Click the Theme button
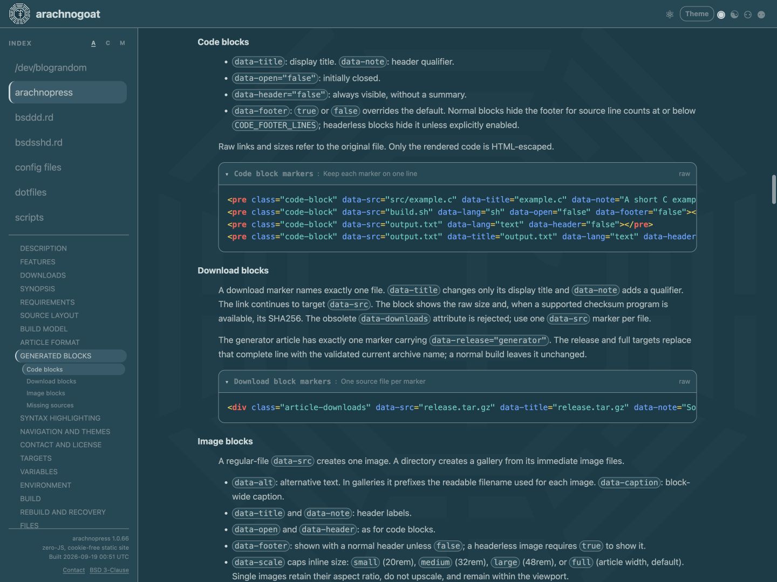 pos(697,14)
